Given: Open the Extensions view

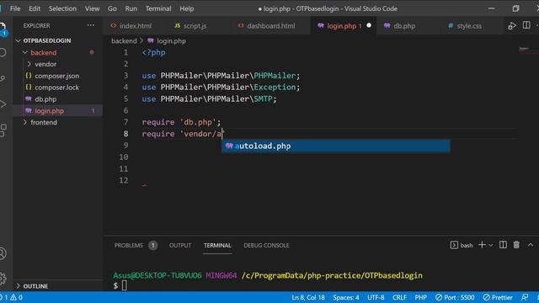Looking at the screenshot, I should [x=3, y=130].
